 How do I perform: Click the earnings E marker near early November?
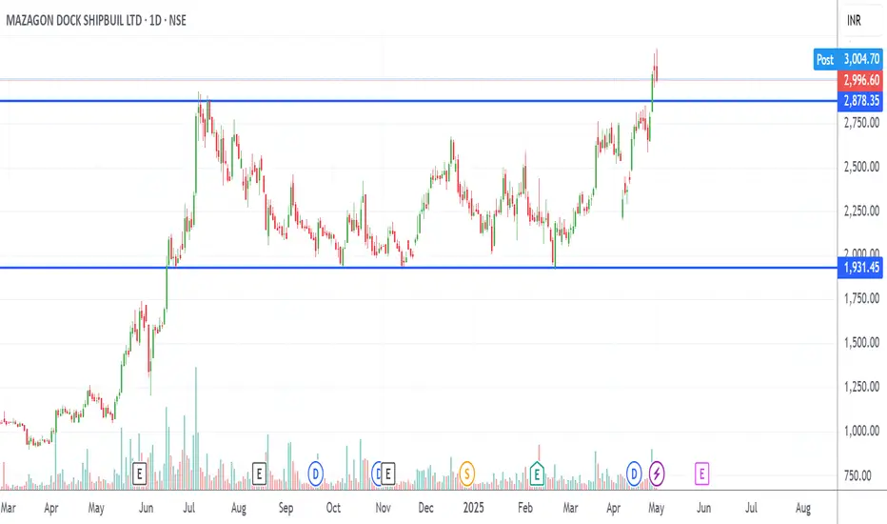(387, 473)
